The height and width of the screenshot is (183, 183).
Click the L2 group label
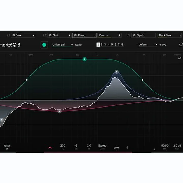pyautogui.click(x=45, y=35)
